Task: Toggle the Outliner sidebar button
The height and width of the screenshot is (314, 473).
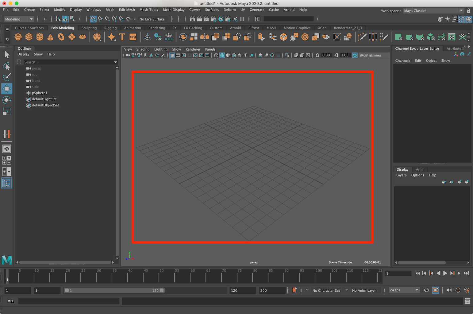Action: [6, 183]
